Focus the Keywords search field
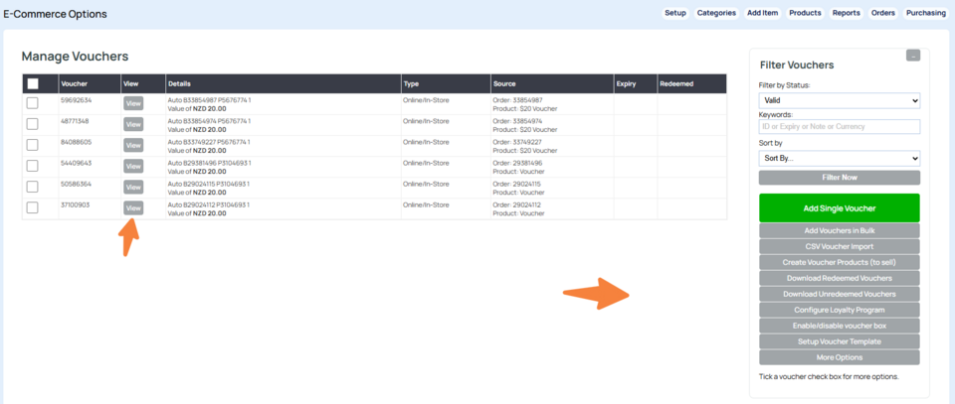 point(839,127)
